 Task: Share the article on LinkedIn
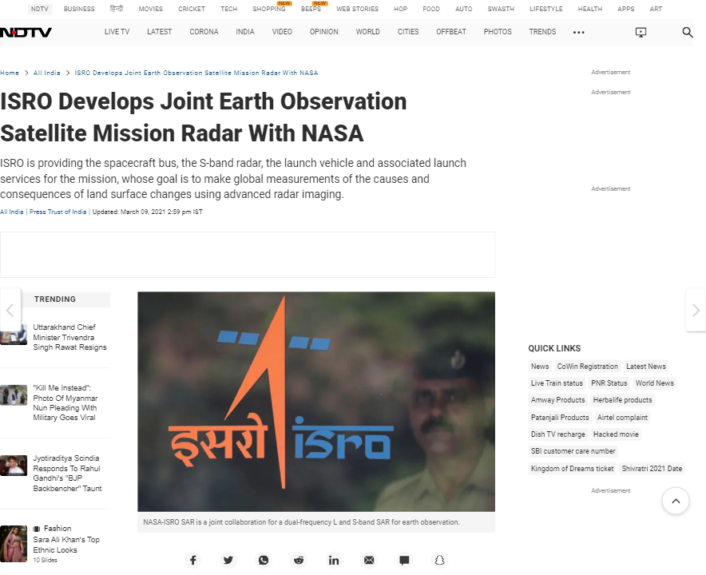(x=334, y=560)
